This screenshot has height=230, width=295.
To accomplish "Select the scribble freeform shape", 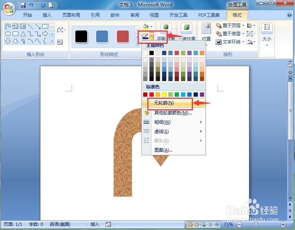I will [23, 41].
